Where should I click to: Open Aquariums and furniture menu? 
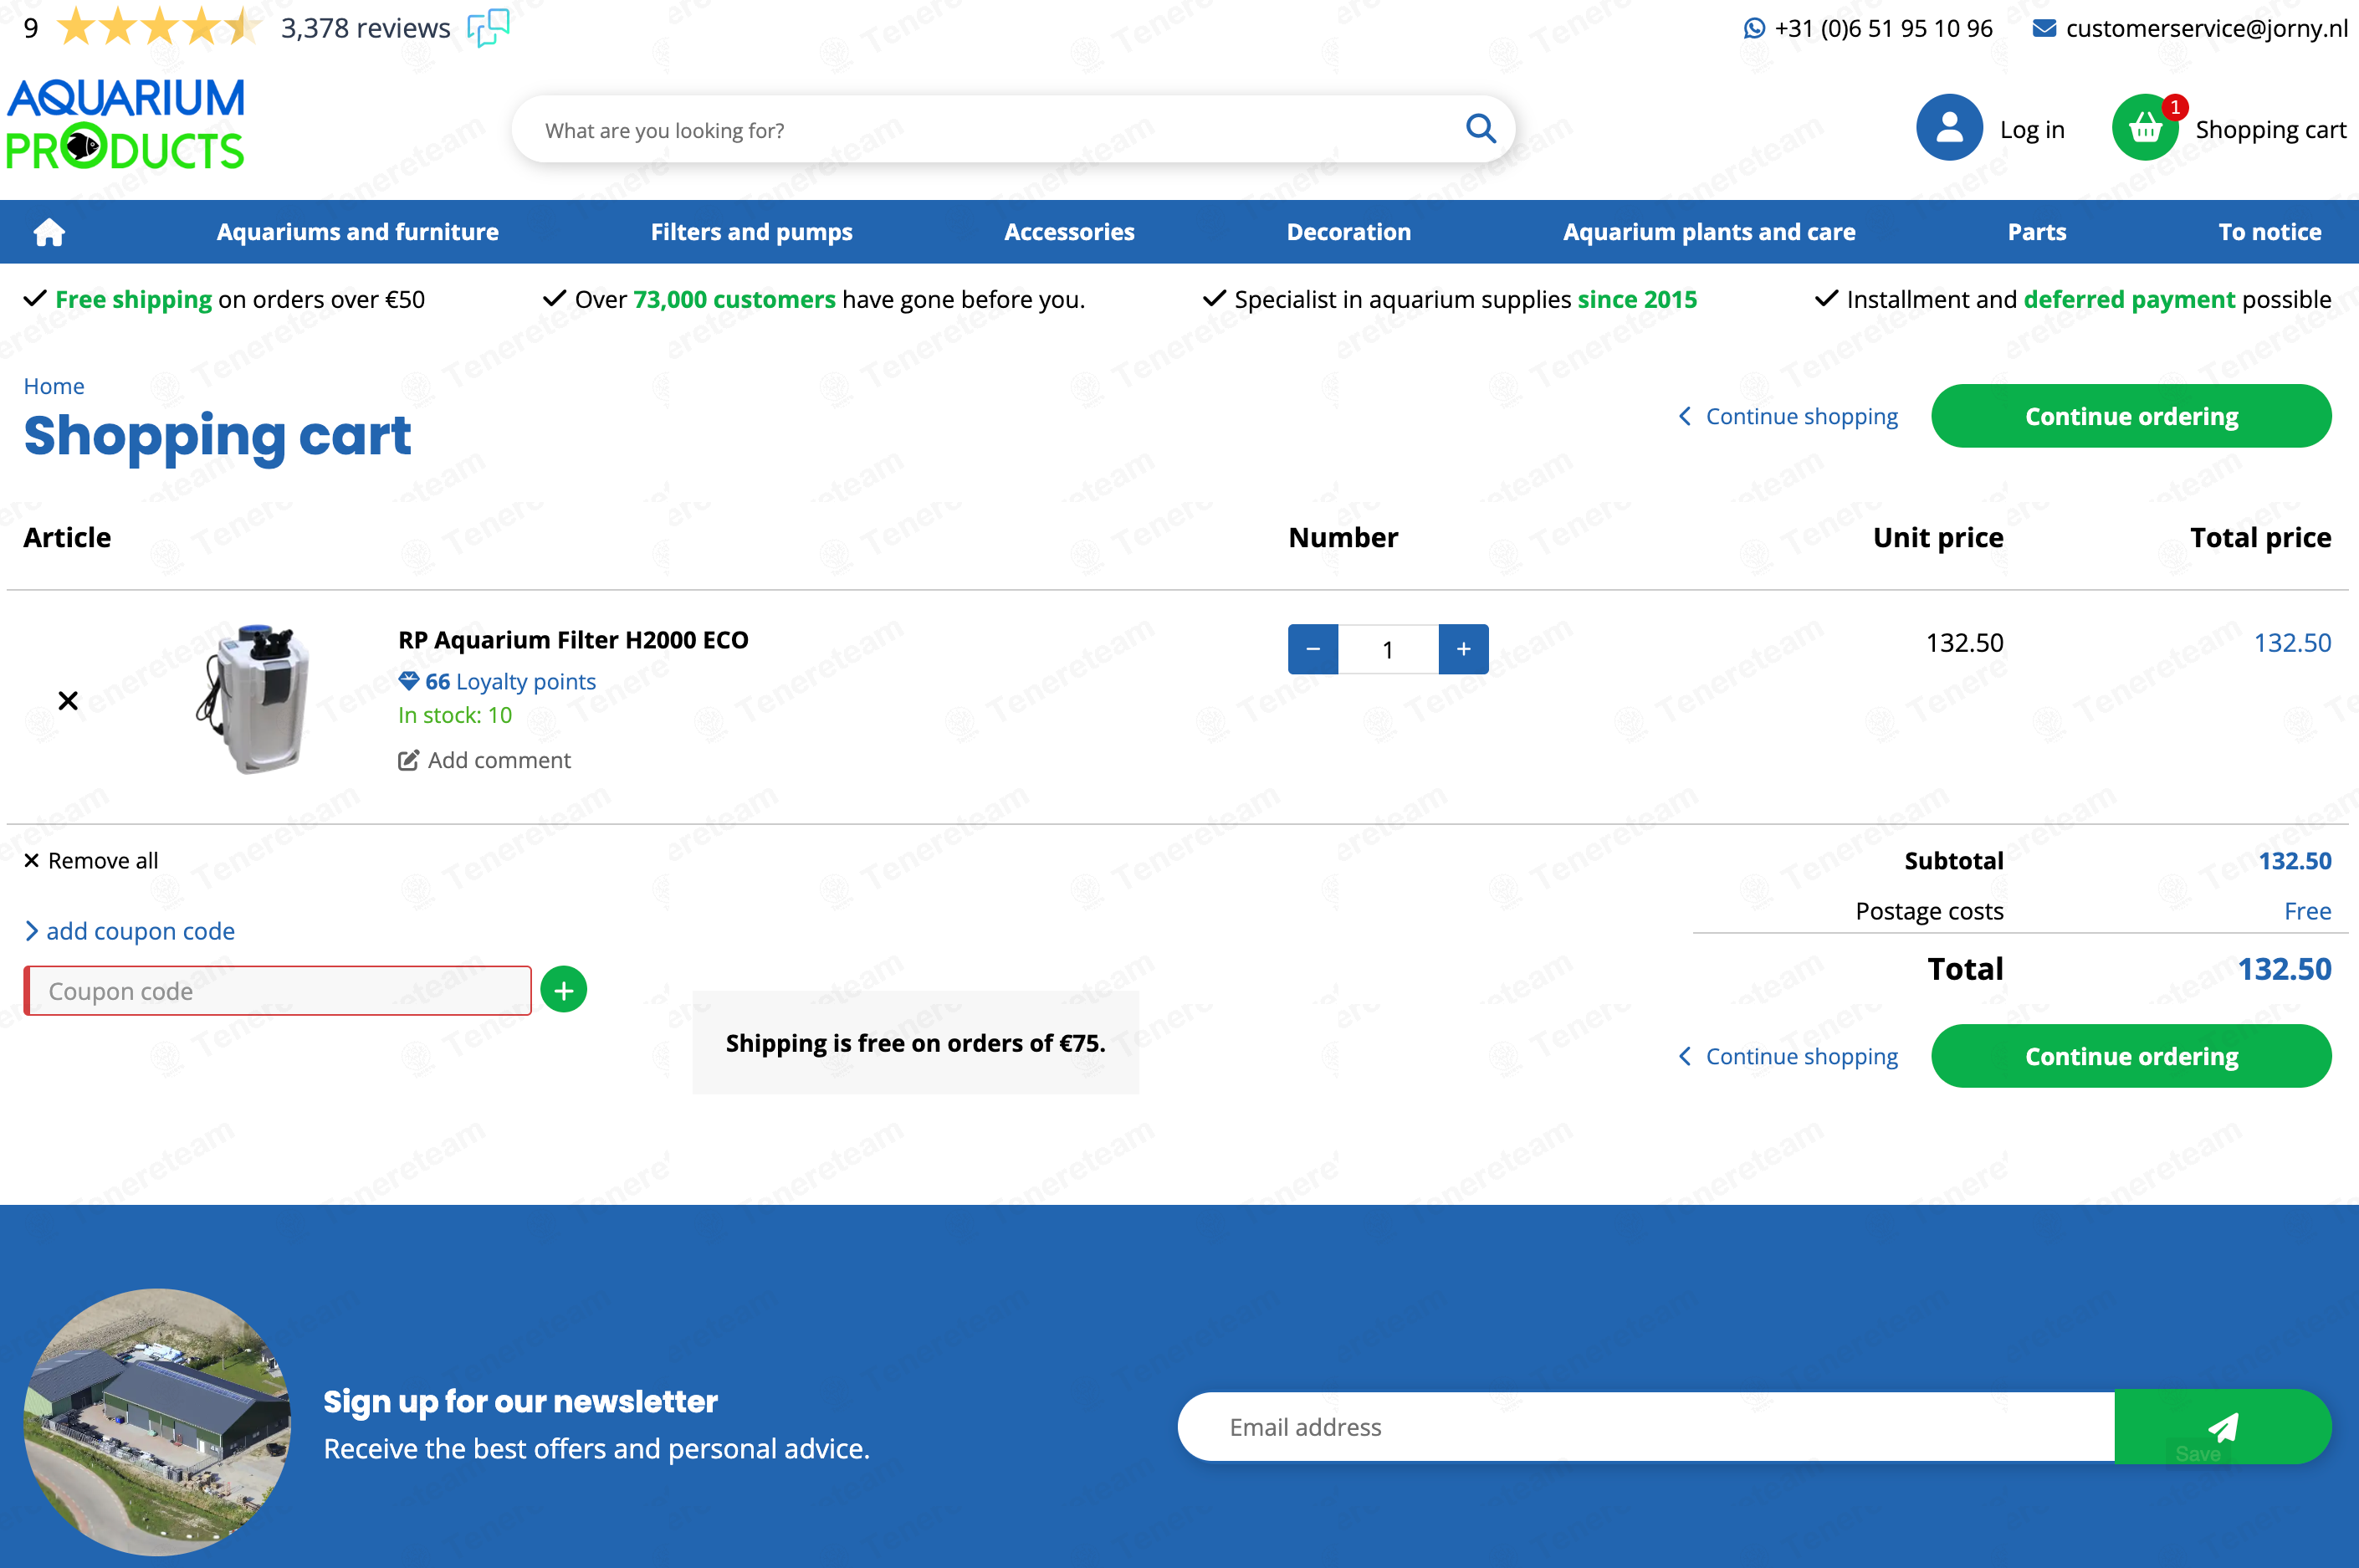[357, 232]
